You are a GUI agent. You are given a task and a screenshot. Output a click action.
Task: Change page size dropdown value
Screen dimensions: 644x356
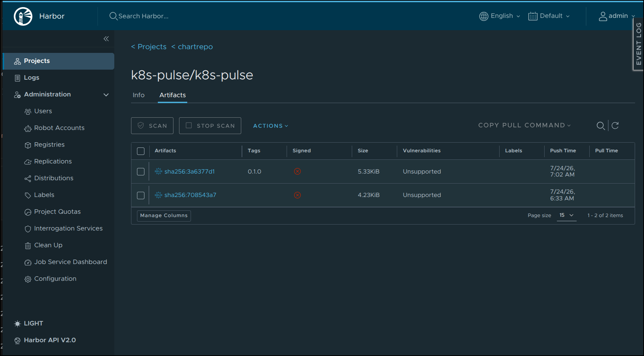[x=567, y=215]
